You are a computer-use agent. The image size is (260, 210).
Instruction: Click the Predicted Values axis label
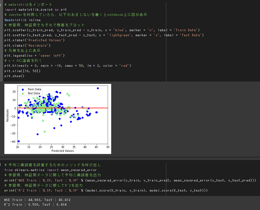[x=62, y=151]
